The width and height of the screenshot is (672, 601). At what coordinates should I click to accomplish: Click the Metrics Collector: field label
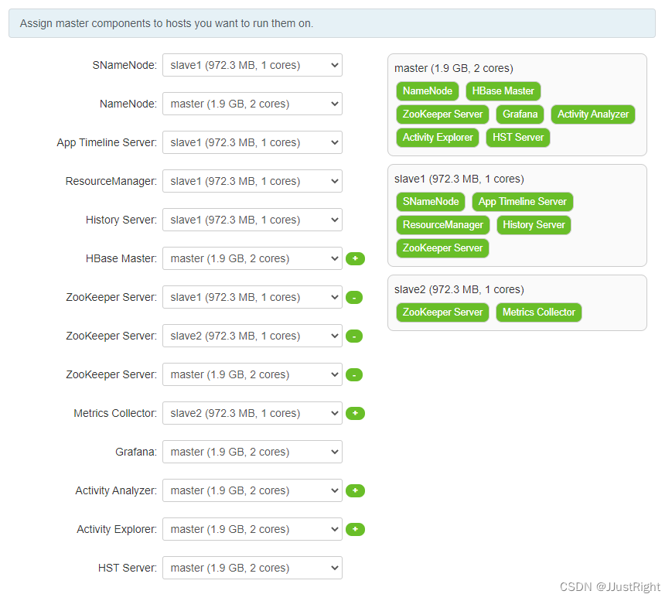point(115,413)
